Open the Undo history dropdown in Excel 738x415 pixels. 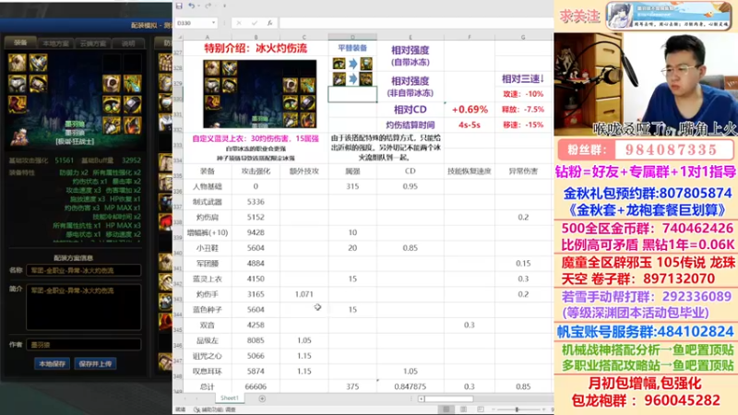coord(198,6)
